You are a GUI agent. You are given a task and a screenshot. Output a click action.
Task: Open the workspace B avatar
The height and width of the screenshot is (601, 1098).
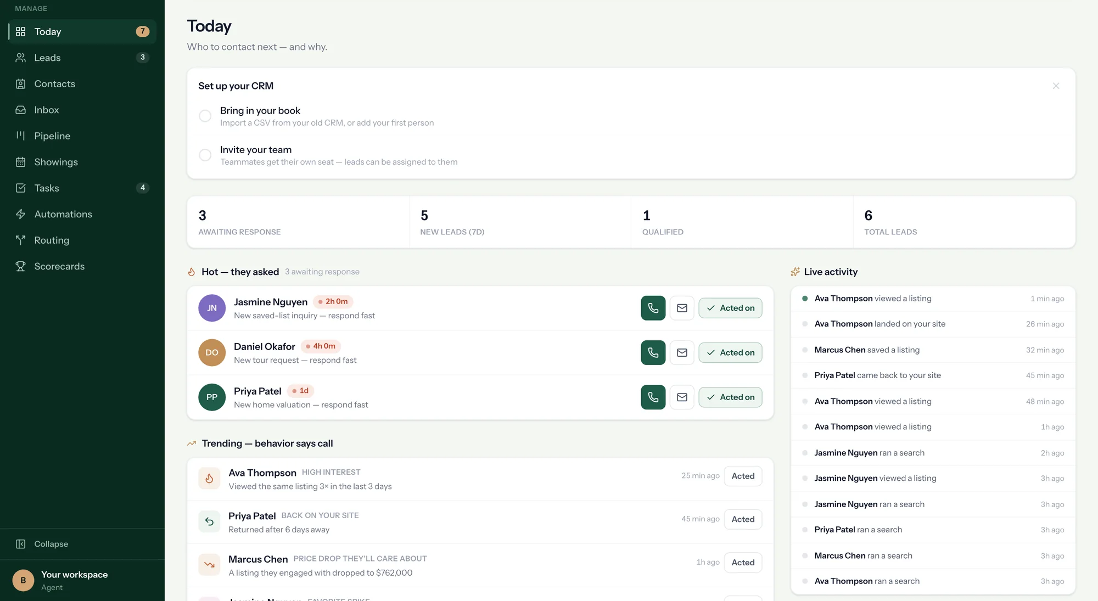pos(23,580)
